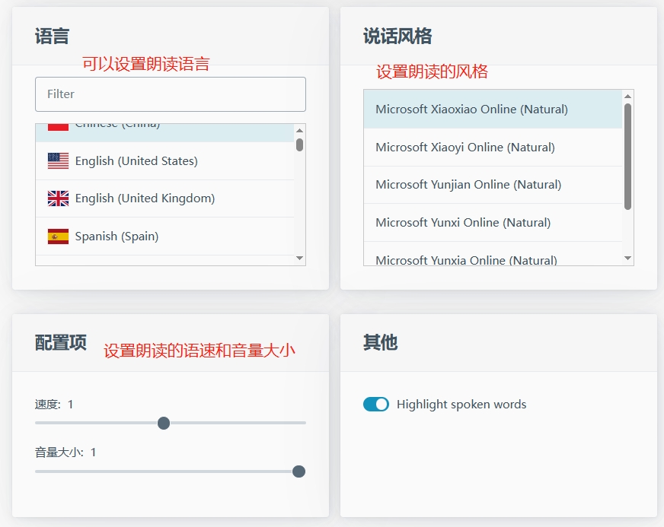664x527 pixels.
Task: Click the partially visible China flag icon
Action: 58,126
